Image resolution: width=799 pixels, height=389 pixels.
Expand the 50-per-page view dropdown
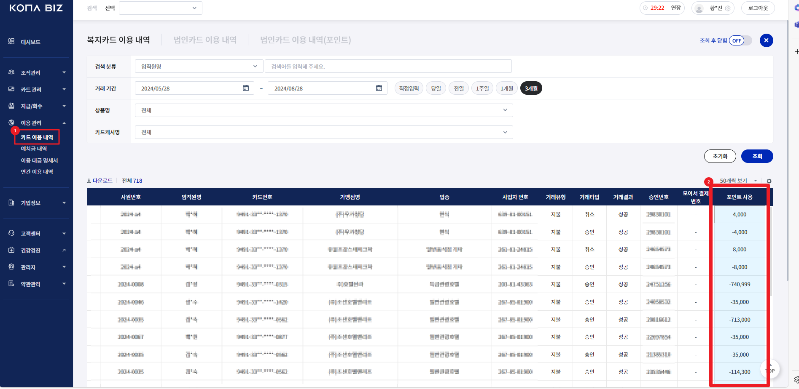(x=738, y=181)
